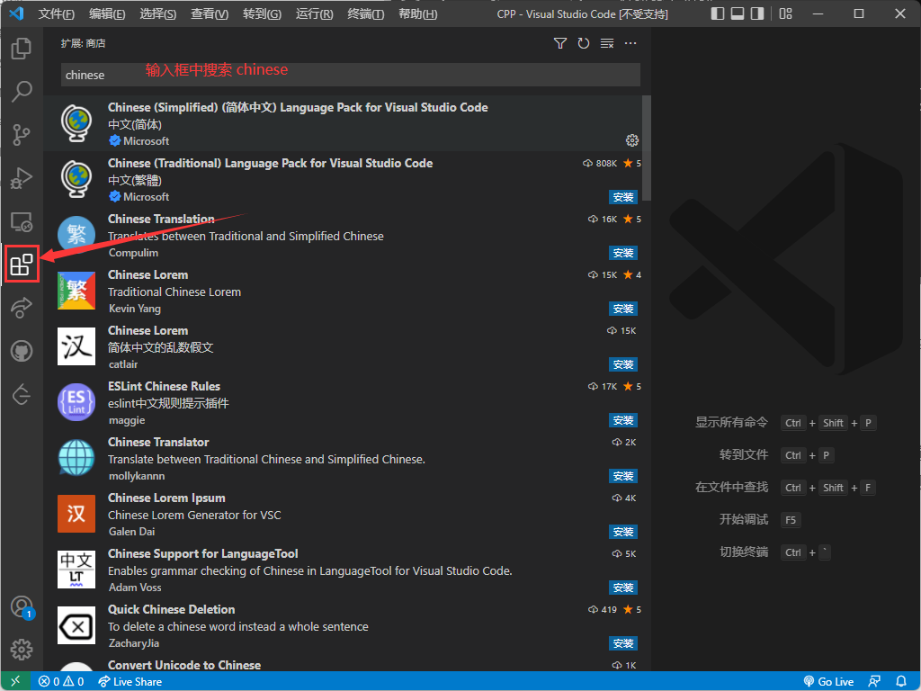Click Go Live in the status bar
921x691 pixels.
828,682
